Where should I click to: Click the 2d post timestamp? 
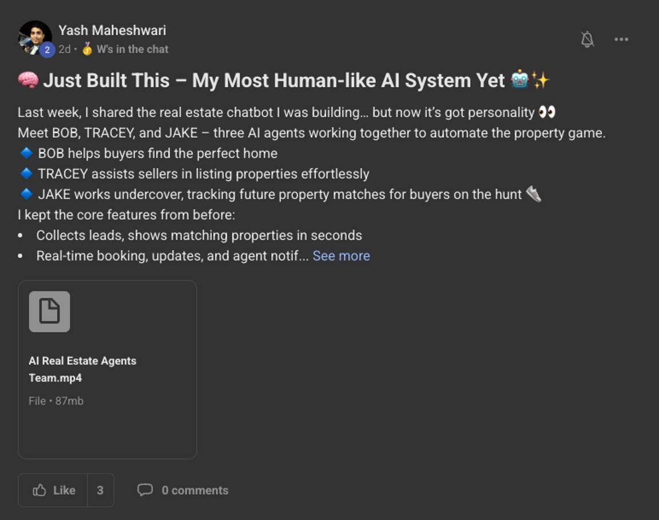pyautogui.click(x=64, y=49)
